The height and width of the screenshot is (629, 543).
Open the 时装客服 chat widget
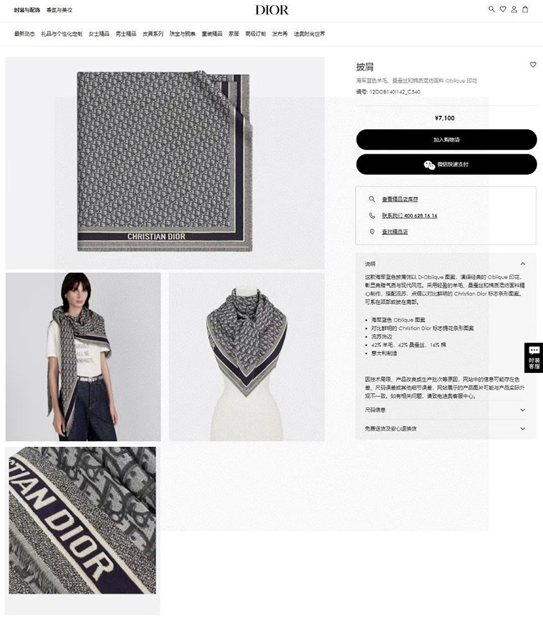pos(533,358)
